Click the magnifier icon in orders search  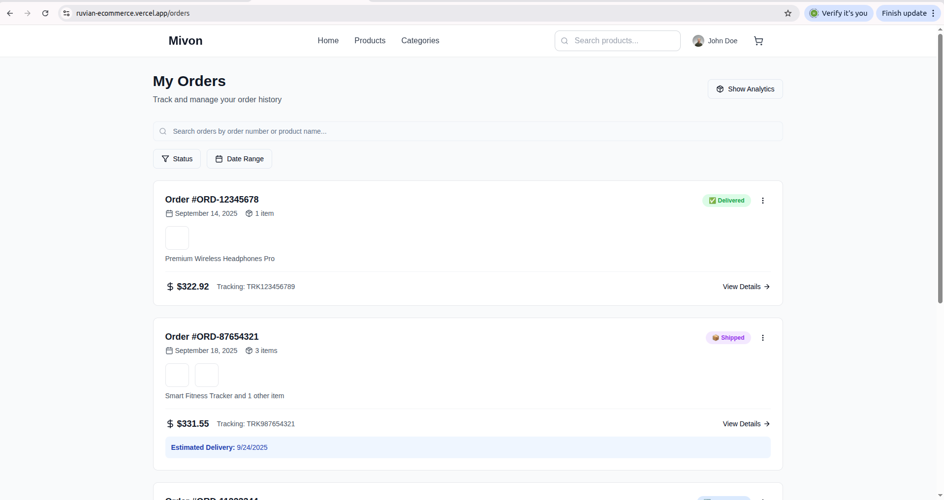163,131
